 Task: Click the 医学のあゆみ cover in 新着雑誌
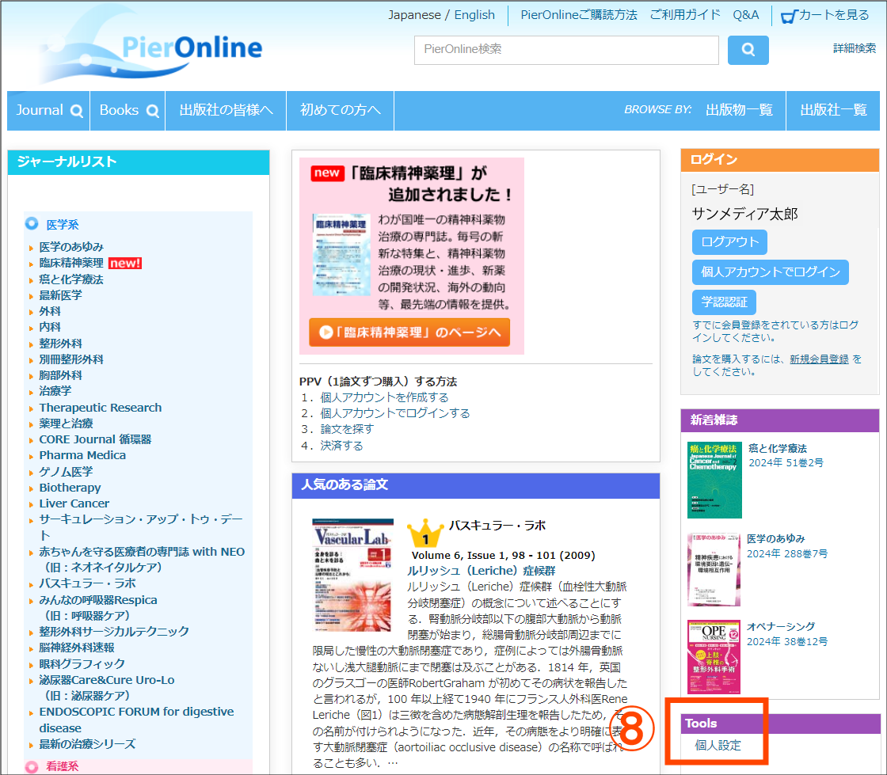click(714, 569)
